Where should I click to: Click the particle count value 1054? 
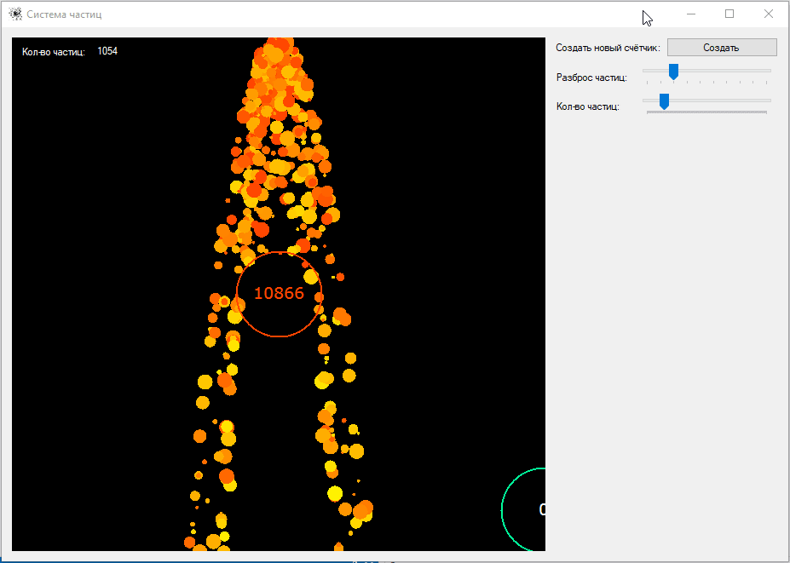click(107, 51)
